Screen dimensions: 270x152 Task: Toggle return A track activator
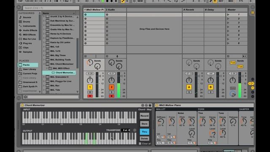point(189,87)
